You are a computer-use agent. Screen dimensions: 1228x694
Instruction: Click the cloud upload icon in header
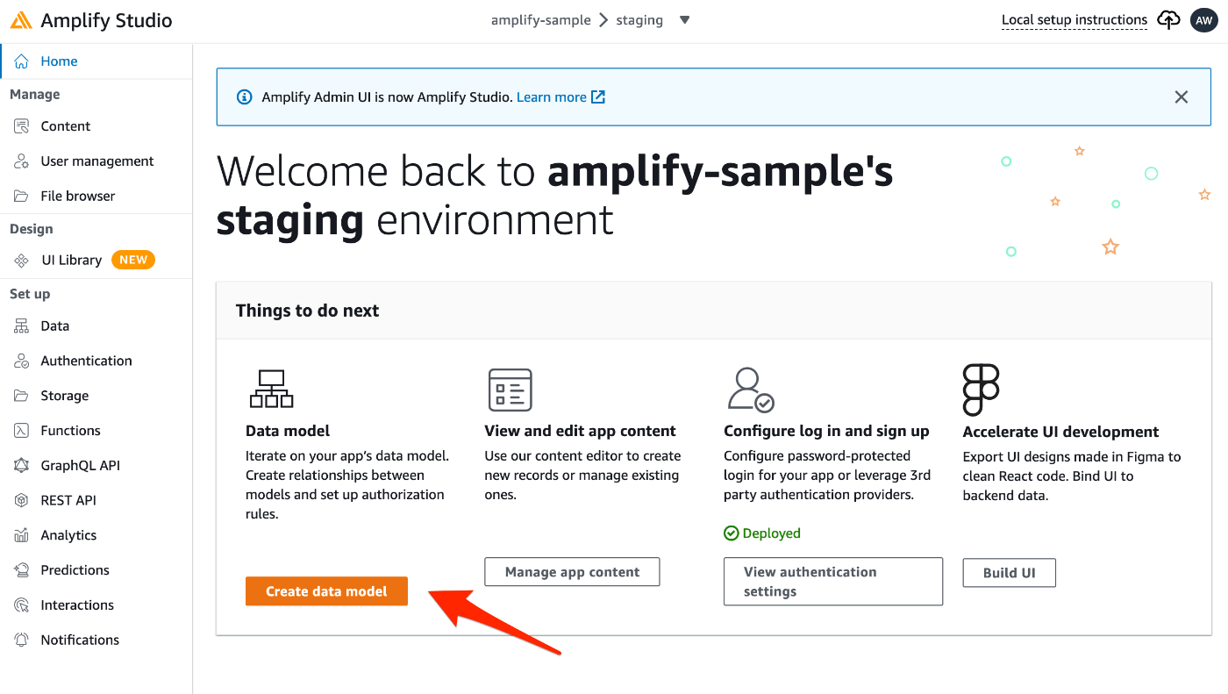click(1168, 20)
